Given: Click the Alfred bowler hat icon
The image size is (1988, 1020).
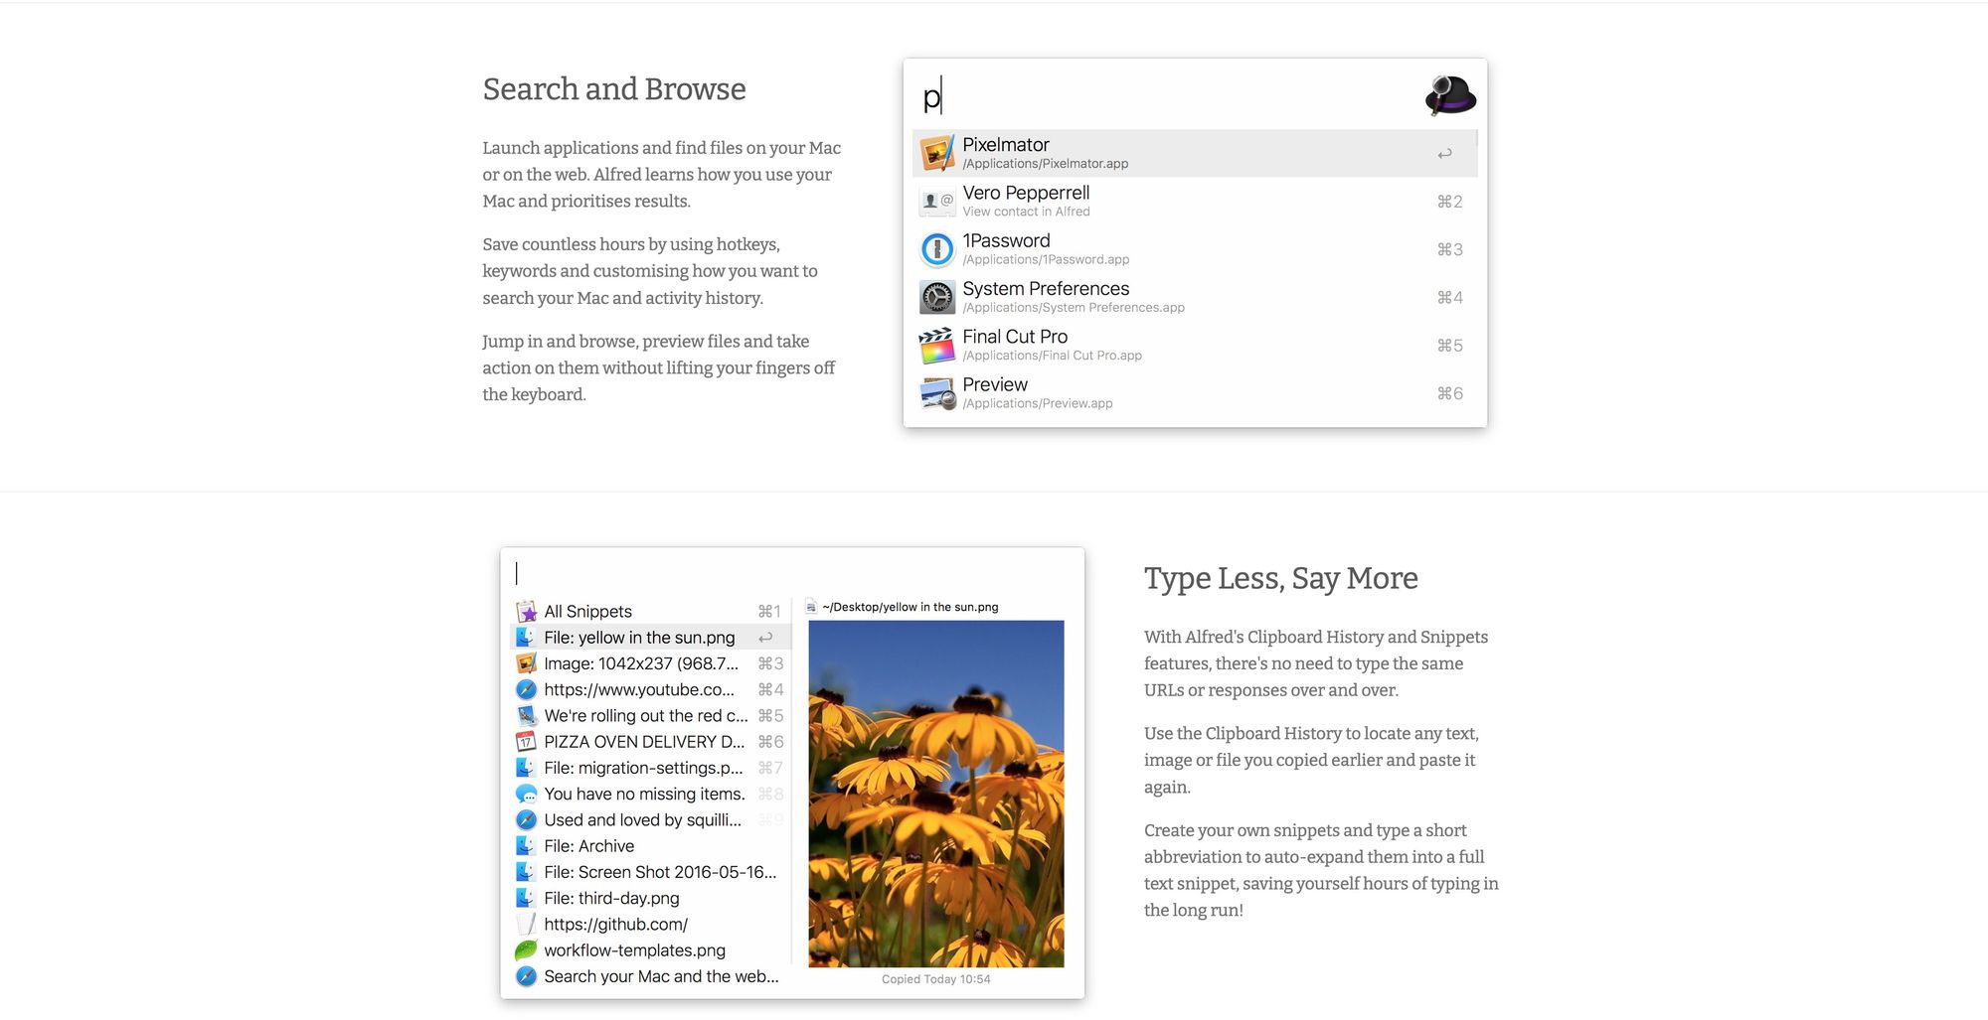Looking at the screenshot, I should pyautogui.click(x=1450, y=95).
